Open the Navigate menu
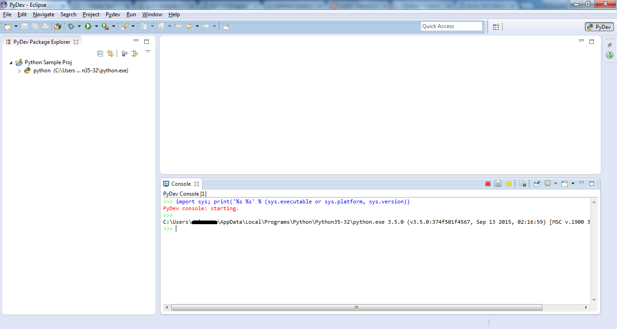This screenshot has height=329, width=617. [x=43, y=14]
